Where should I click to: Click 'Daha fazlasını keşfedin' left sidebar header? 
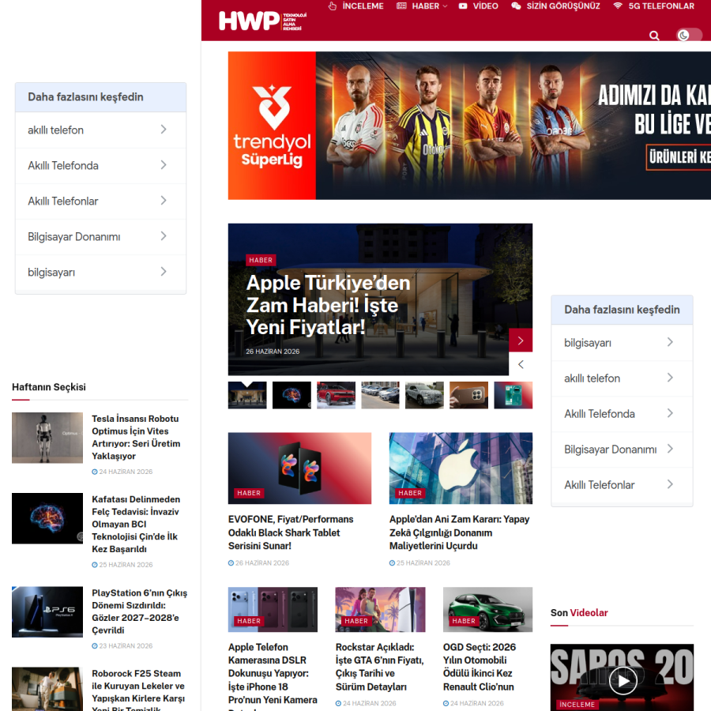(100, 97)
